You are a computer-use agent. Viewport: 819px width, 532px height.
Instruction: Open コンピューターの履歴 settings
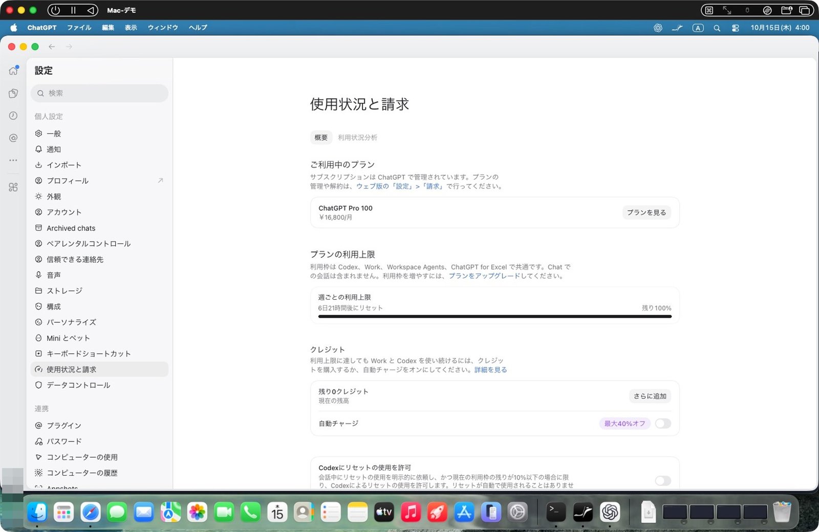[99, 473]
